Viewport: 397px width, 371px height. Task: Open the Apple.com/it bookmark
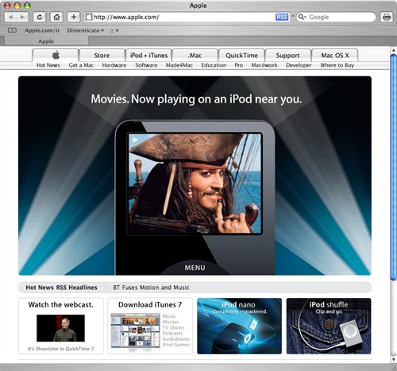tap(42, 30)
